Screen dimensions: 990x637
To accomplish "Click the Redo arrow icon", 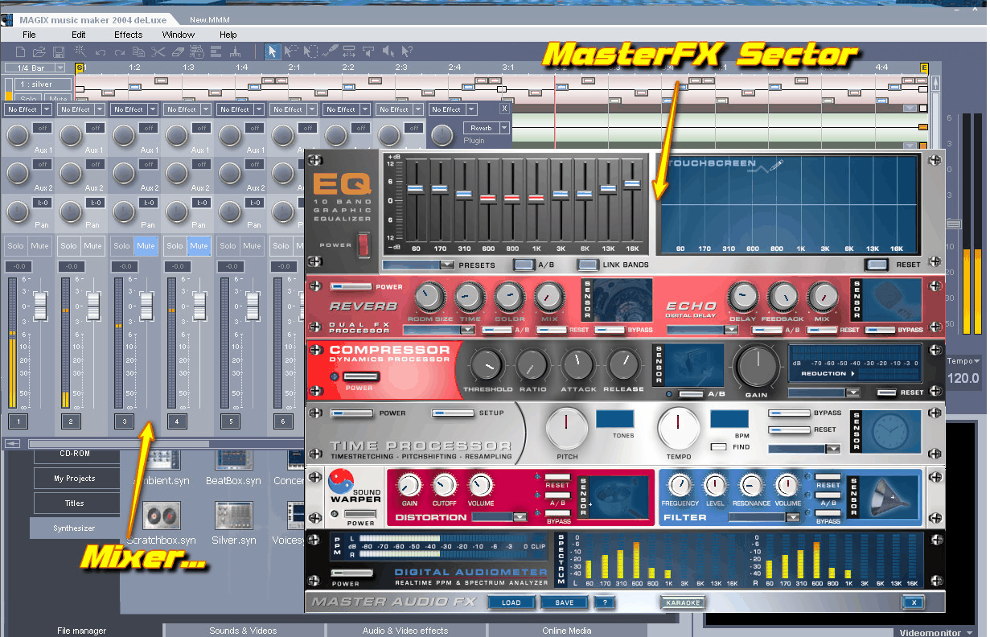I will 119,53.
